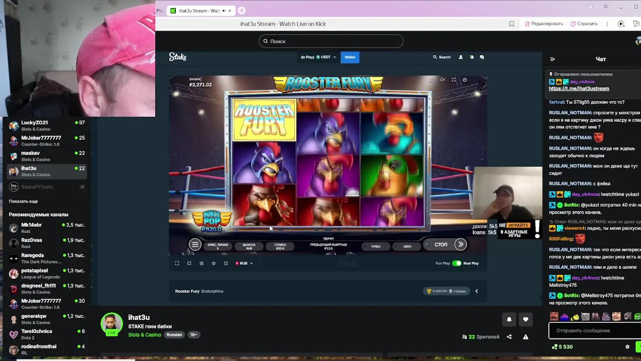Expand channel list with Показать еще
This screenshot has width=641, height=361.
coord(23,201)
